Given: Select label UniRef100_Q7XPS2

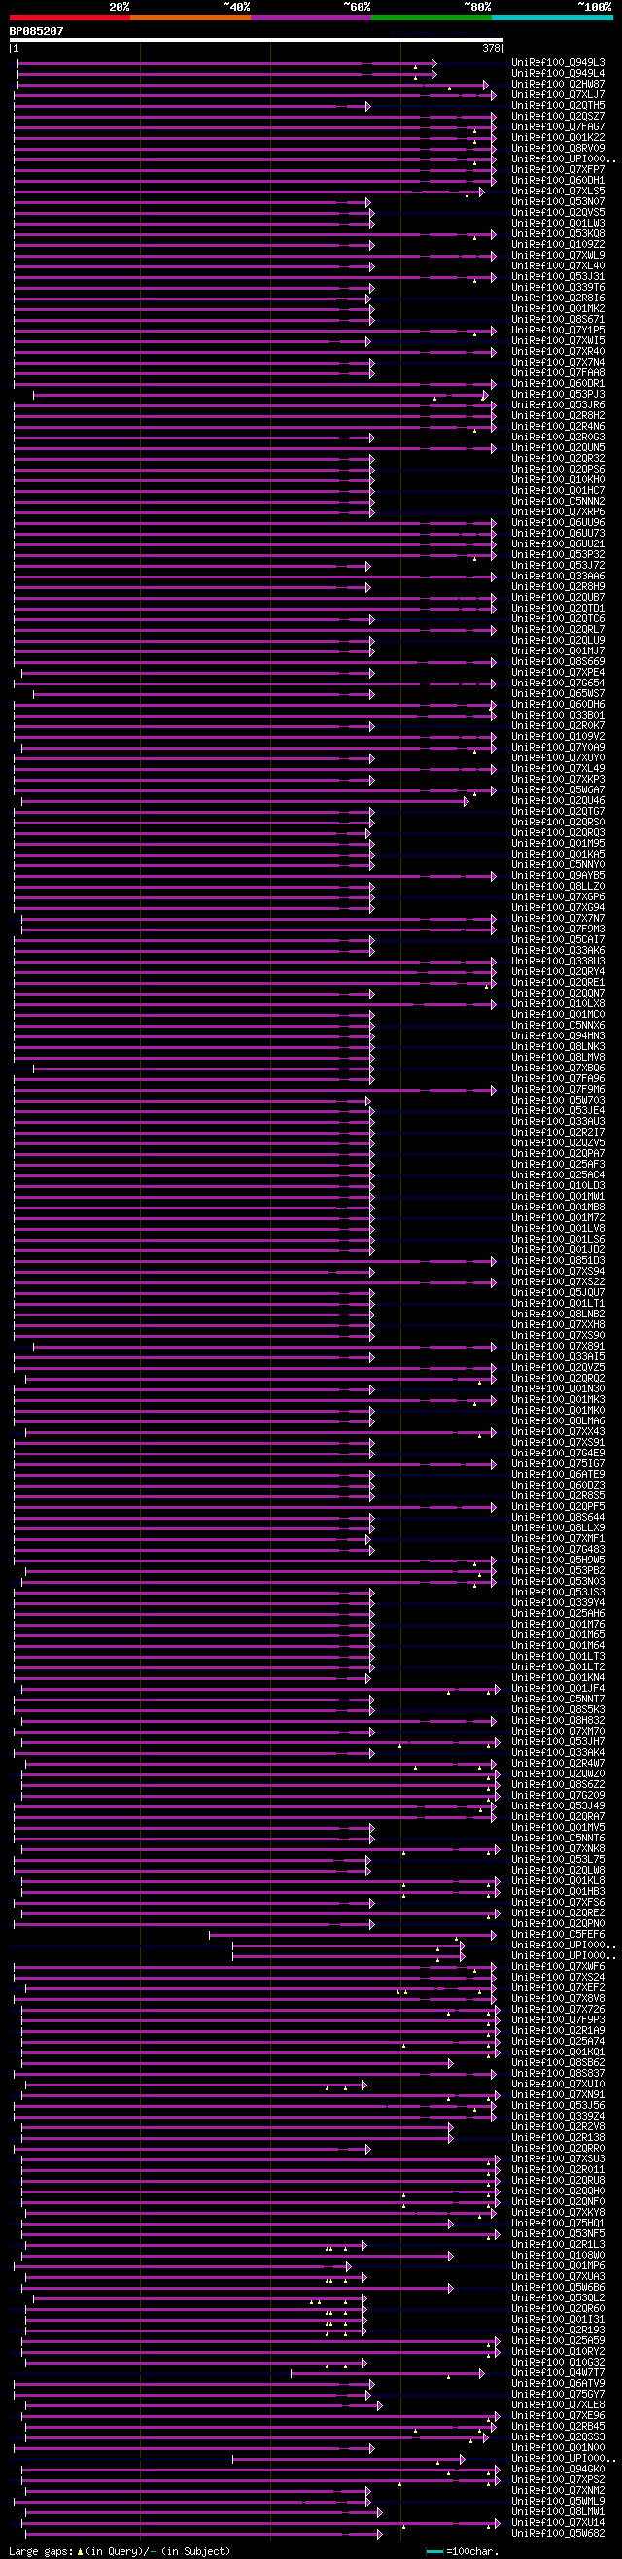Looking at the screenshot, I should 559,2479.
